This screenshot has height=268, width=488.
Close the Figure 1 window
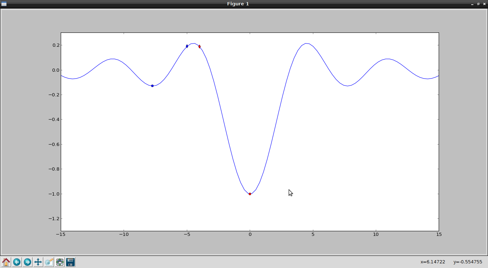click(x=484, y=4)
